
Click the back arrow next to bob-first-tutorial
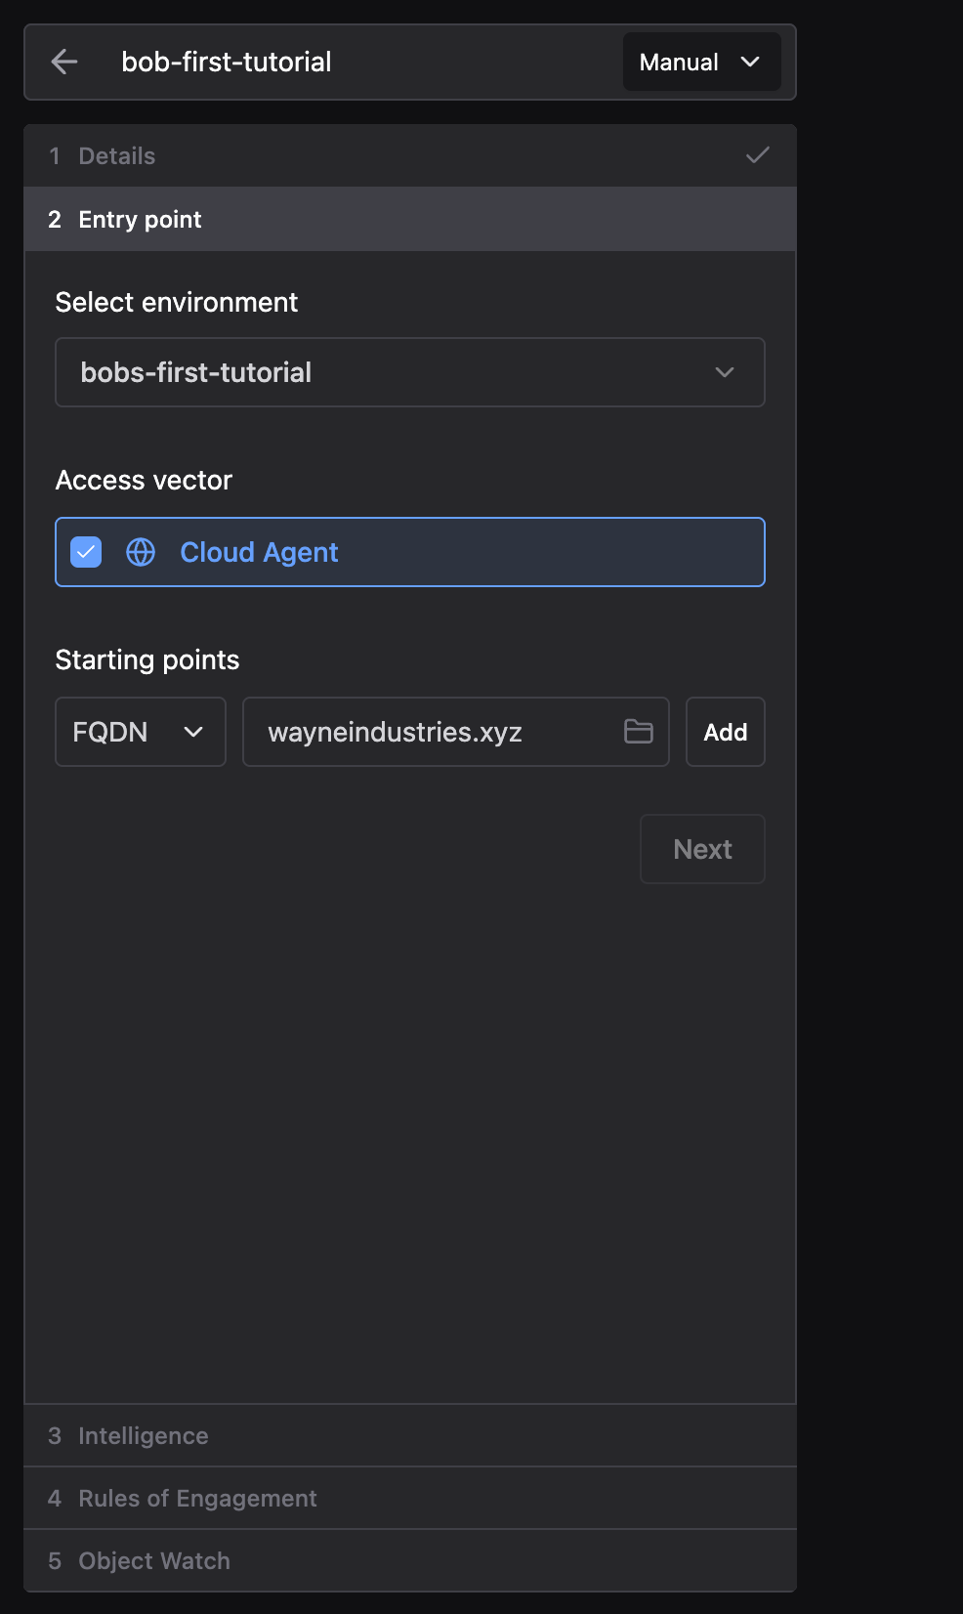63,62
